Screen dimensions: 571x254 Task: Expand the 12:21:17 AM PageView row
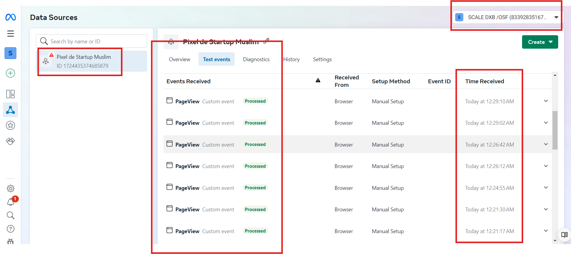click(x=546, y=231)
